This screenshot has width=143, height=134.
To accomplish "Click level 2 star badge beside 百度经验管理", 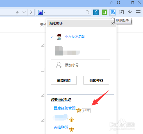I will 79,110.
